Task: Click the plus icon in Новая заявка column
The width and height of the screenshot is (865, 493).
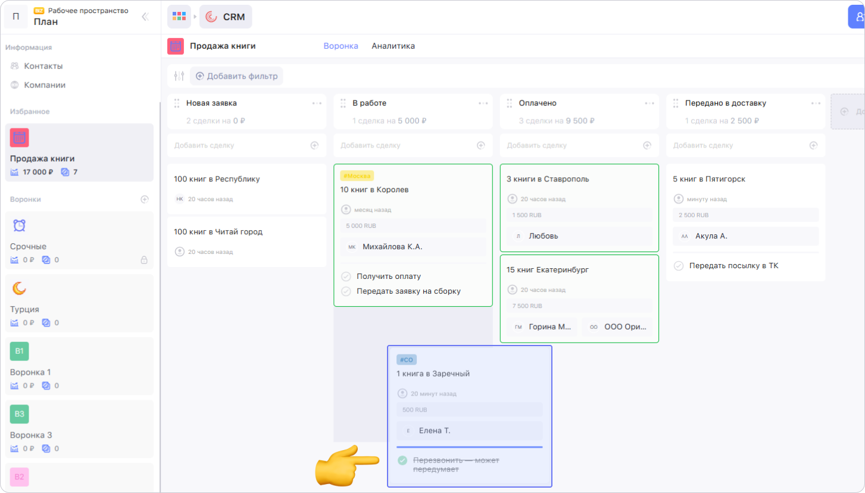Action: tap(314, 145)
